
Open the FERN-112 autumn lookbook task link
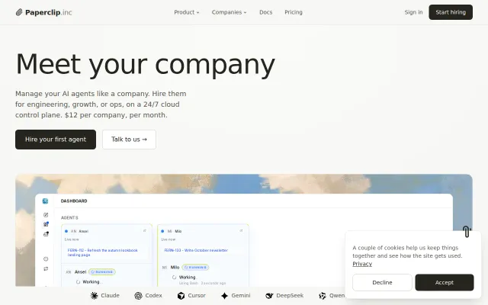point(103,252)
